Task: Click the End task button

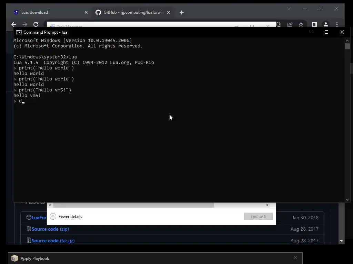Action: click(258, 217)
